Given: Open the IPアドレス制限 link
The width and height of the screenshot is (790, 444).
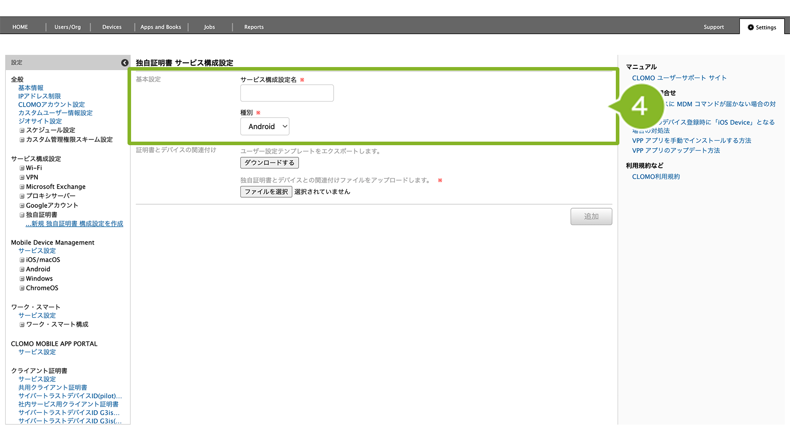Looking at the screenshot, I should (40, 96).
